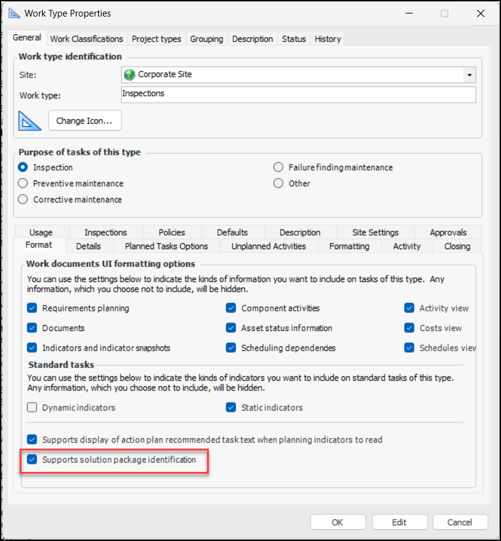Click the Edit button
The width and height of the screenshot is (501, 541).
399,523
